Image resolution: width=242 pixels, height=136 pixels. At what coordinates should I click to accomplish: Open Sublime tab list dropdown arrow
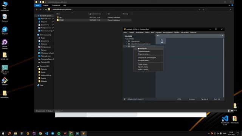click(x=223, y=36)
